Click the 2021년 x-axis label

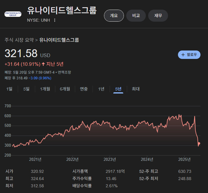[35, 159]
